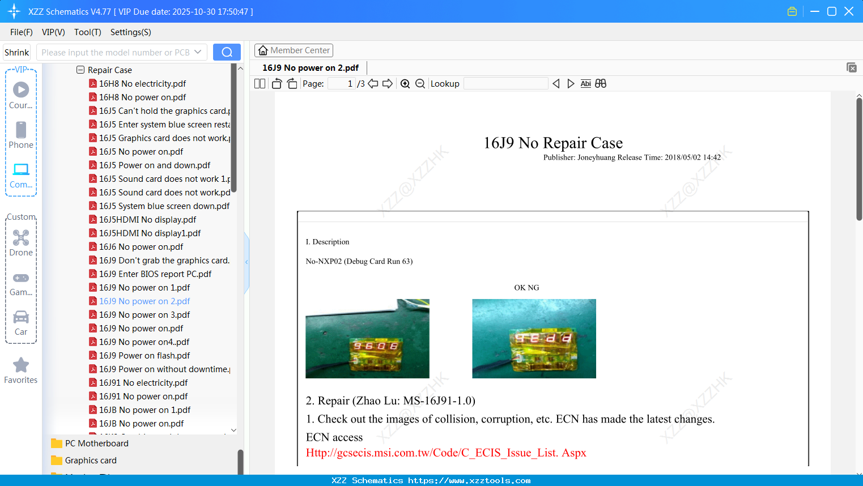Find previous lookup match triangle

pos(556,84)
